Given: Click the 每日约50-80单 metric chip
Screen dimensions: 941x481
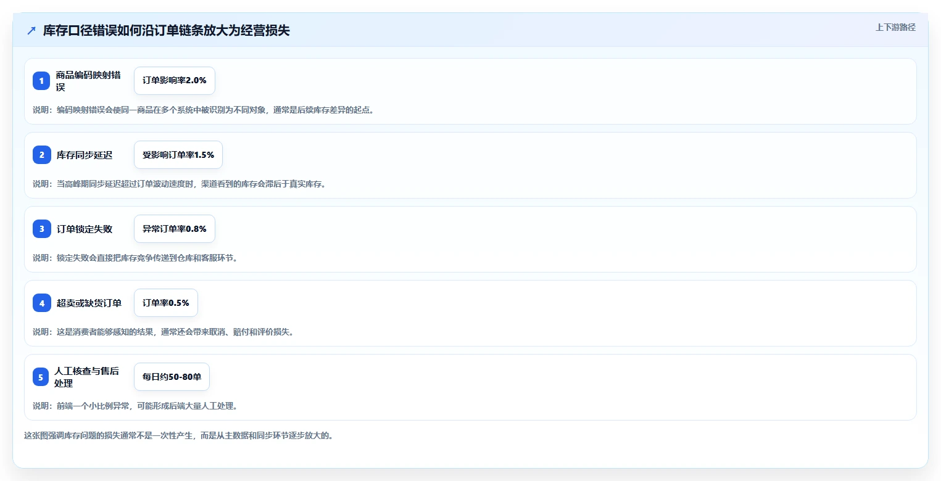Looking at the screenshot, I should (172, 377).
